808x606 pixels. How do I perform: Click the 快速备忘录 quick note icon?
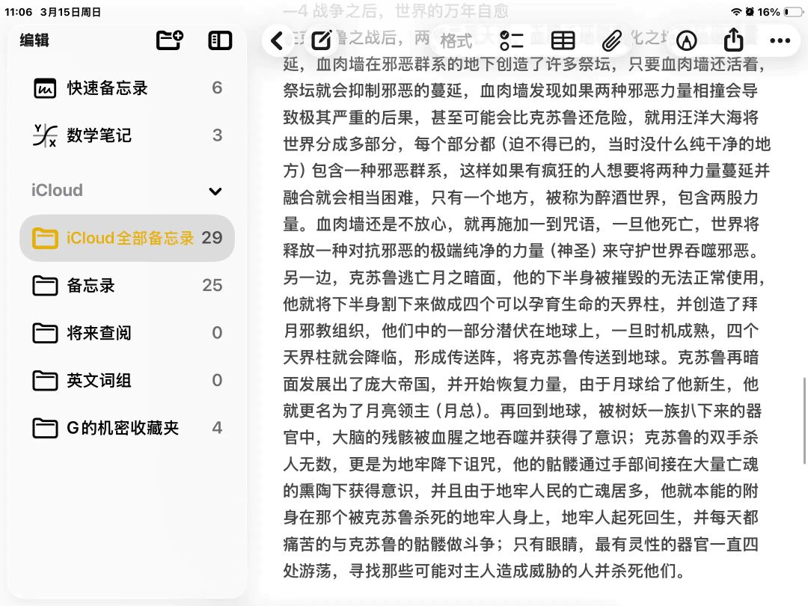pos(45,88)
